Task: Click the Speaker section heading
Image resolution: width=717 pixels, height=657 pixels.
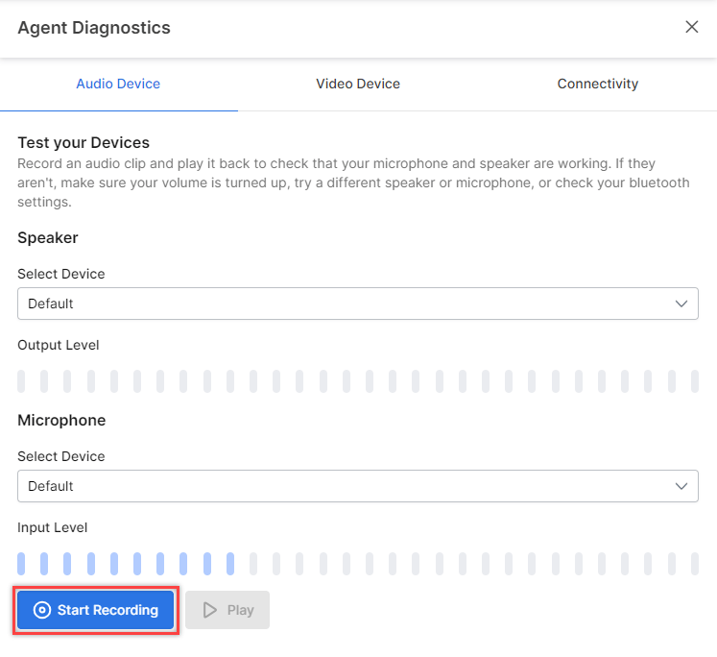Action: click(48, 238)
